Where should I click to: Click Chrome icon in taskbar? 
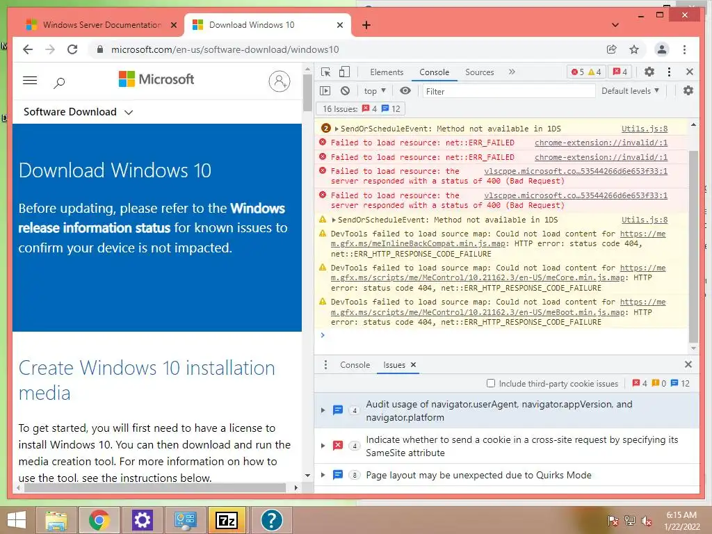pyautogui.click(x=99, y=520)
